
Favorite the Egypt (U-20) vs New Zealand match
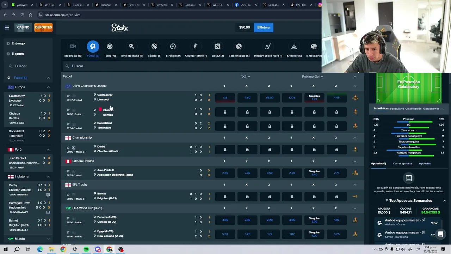tap(68, 232)
